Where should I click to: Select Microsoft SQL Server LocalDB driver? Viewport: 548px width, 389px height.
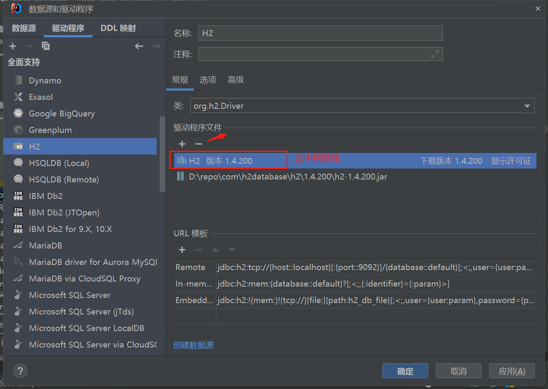point(80,328)
